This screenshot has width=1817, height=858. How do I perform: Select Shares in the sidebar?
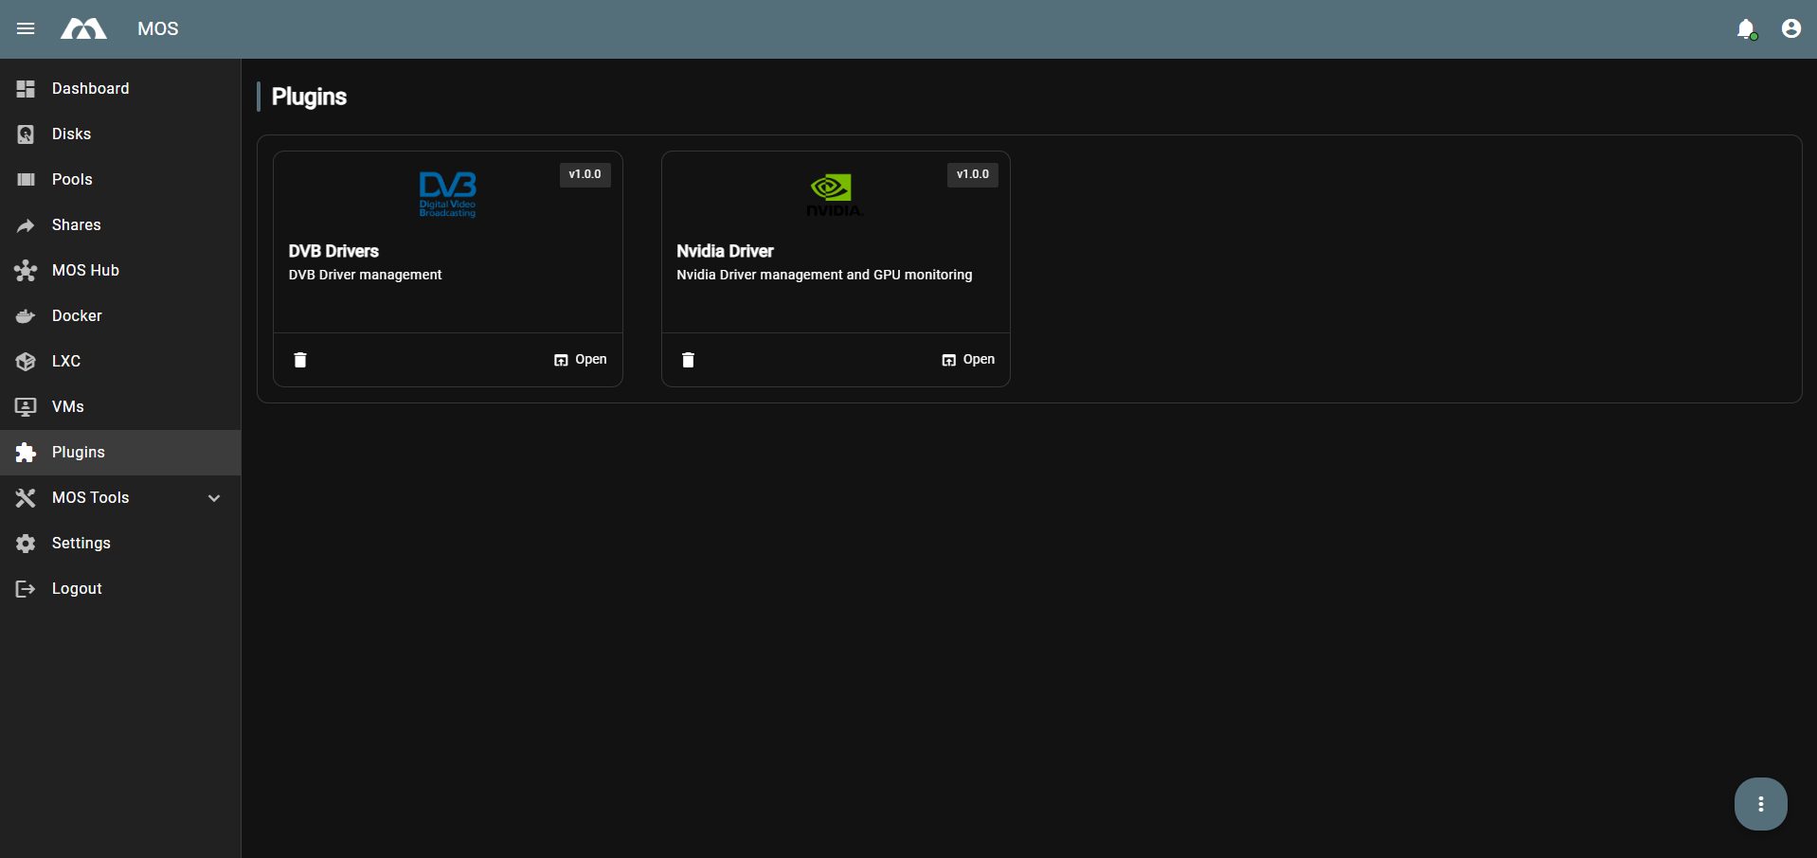point(120,224)
